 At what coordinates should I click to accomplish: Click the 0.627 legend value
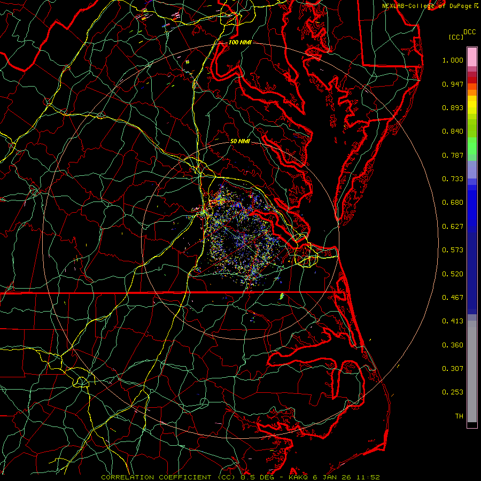click(x=453, y=227)
